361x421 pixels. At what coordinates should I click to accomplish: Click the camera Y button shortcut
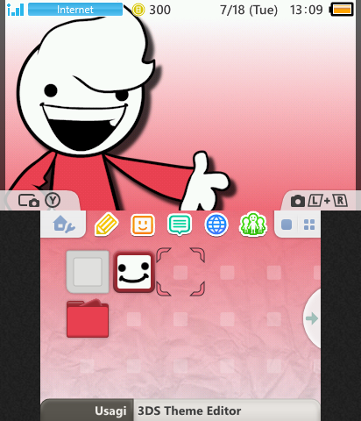(39, 201)
